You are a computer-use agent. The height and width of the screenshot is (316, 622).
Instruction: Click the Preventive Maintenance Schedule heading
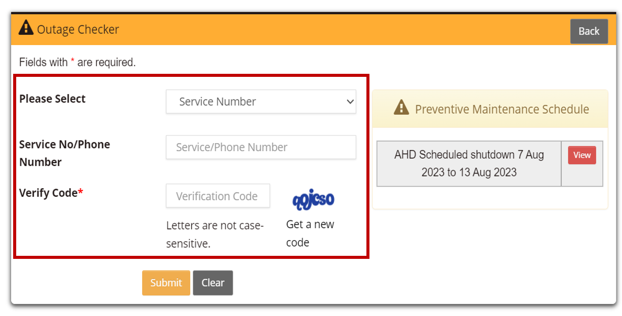pyautogui.click(x=502, y=109)
